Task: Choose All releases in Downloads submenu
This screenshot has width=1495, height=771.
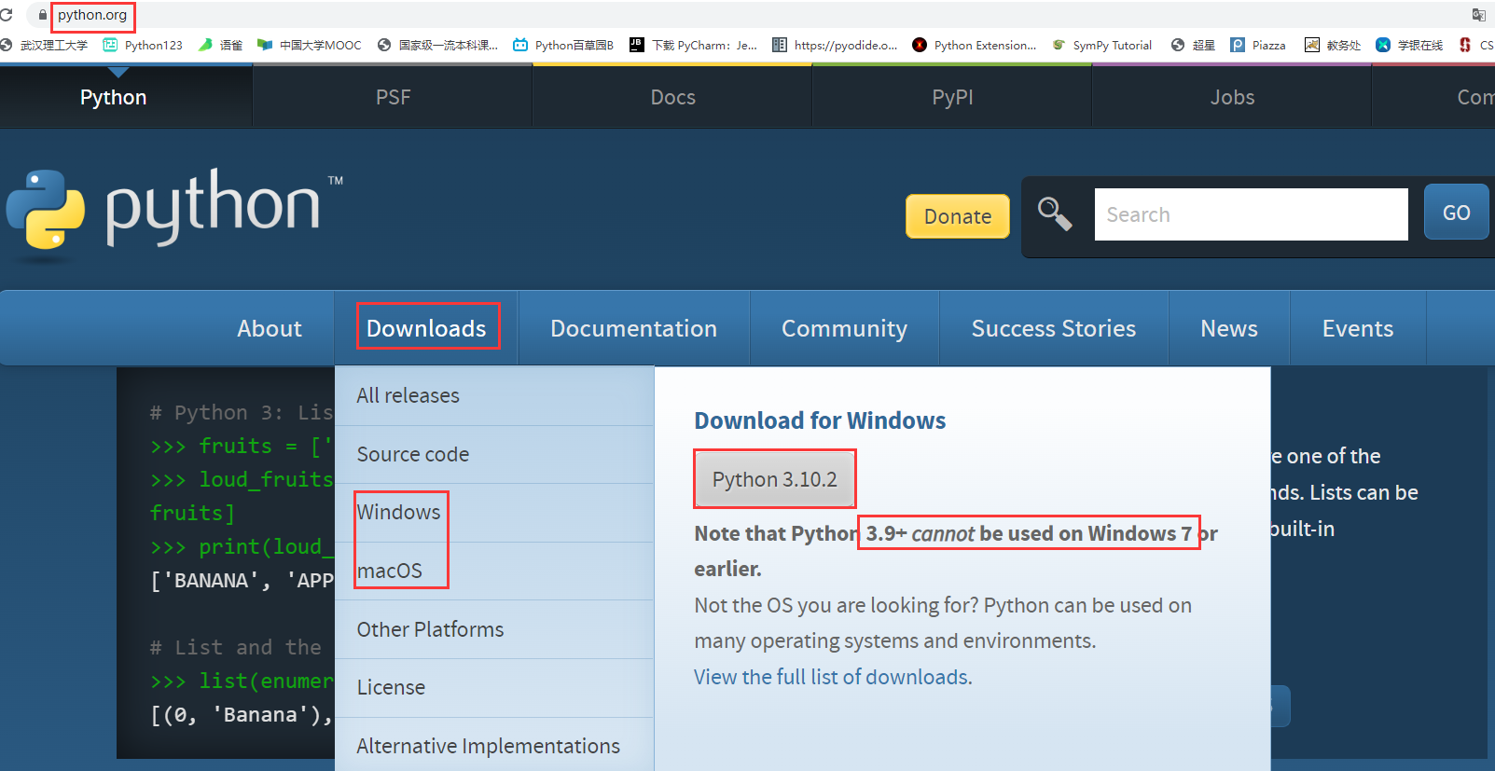Action: (x=494, y=395)
